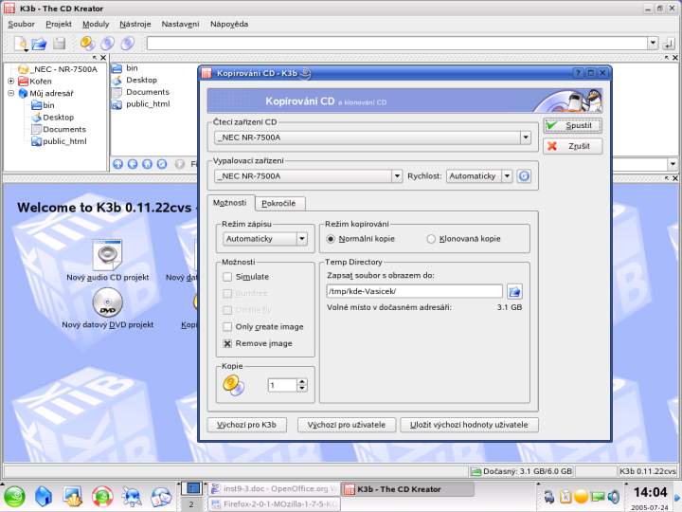The width and height of the screenshot is (682, 512).
Task: Click the Klipper clipboard icon in system tray
Action: 565,496
